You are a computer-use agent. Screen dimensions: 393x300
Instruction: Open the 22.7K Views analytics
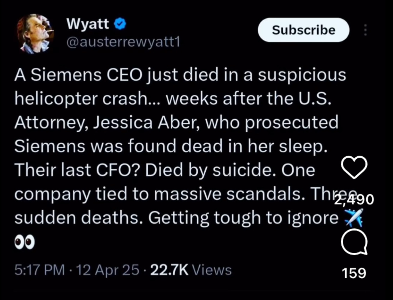coord(191,270)
